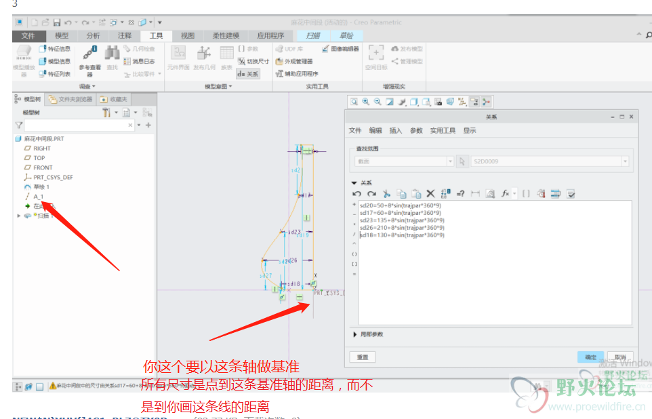Click 切换尺寸 switch dimensions tool
The image size is (652, 419).
point(253,62)
